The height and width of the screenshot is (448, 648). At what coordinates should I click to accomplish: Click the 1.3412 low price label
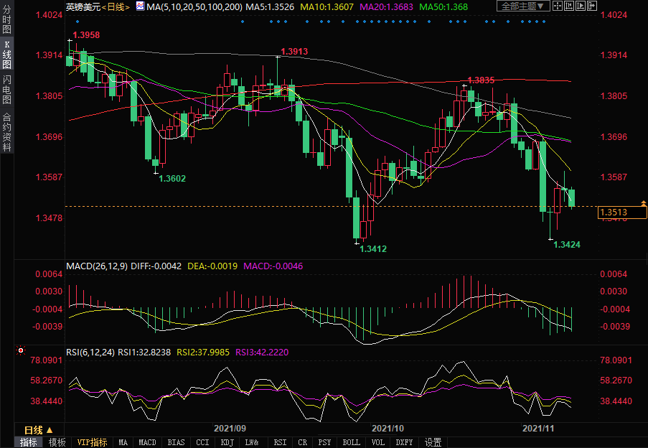pos(373,248)
